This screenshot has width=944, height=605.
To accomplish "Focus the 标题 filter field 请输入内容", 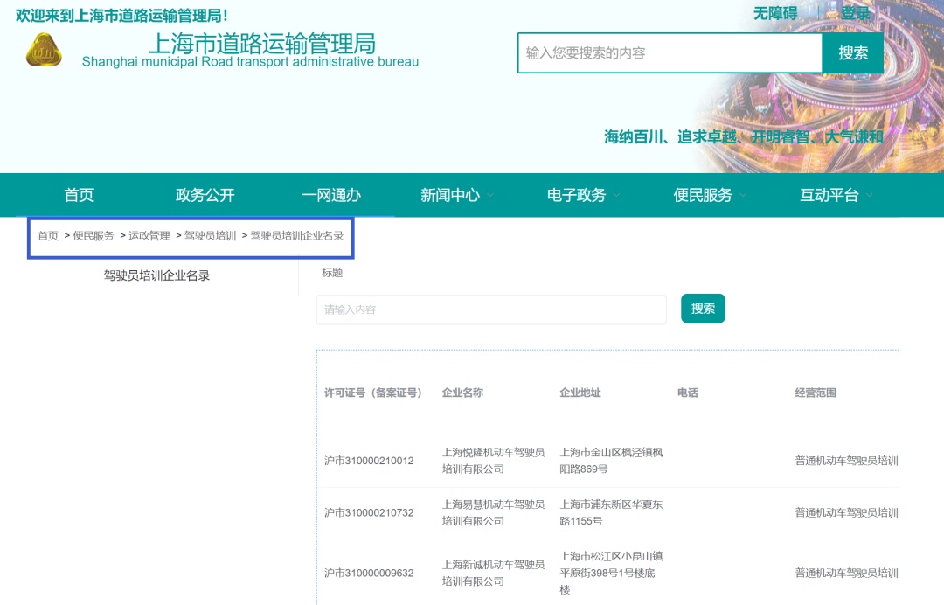I will click(491, 309).
